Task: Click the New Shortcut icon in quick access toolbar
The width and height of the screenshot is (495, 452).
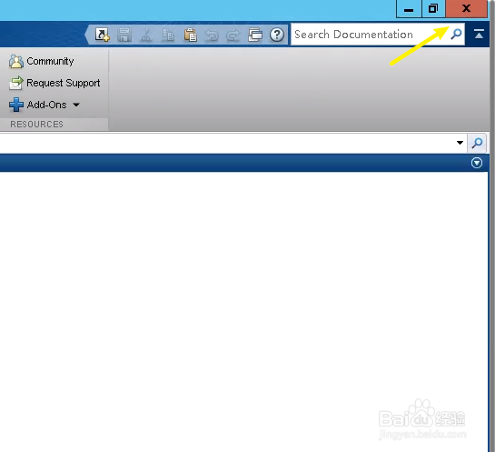Action: point(102,35)
